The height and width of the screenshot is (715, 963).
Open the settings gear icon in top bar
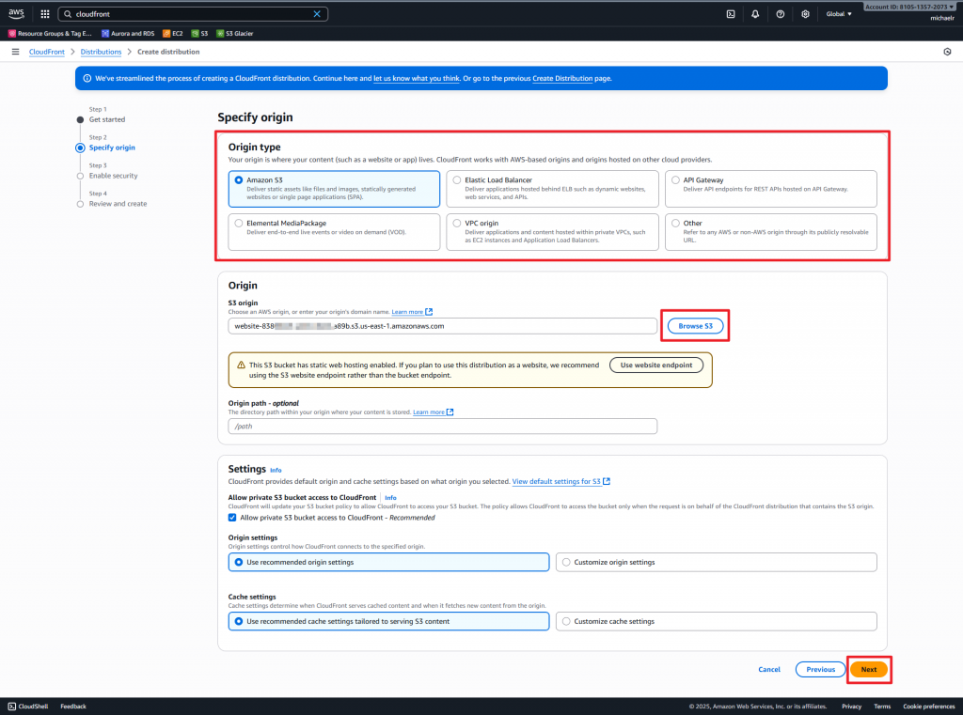pyautogui.click(x=805, y=13)
